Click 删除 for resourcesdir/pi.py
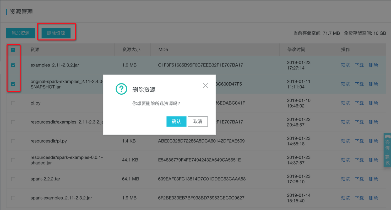The height and width of the screenshot is (210, 391). 373,141
